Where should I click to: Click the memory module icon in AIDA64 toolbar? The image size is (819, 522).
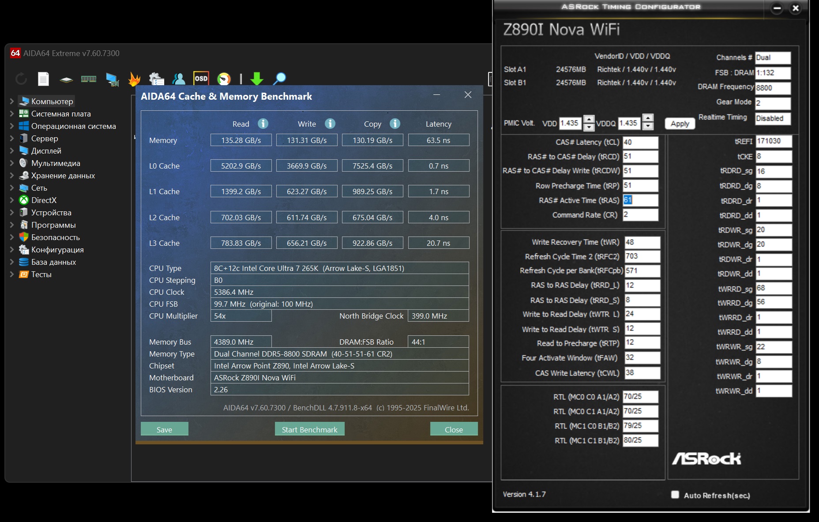pyautogui.click(x=89, y=79)
